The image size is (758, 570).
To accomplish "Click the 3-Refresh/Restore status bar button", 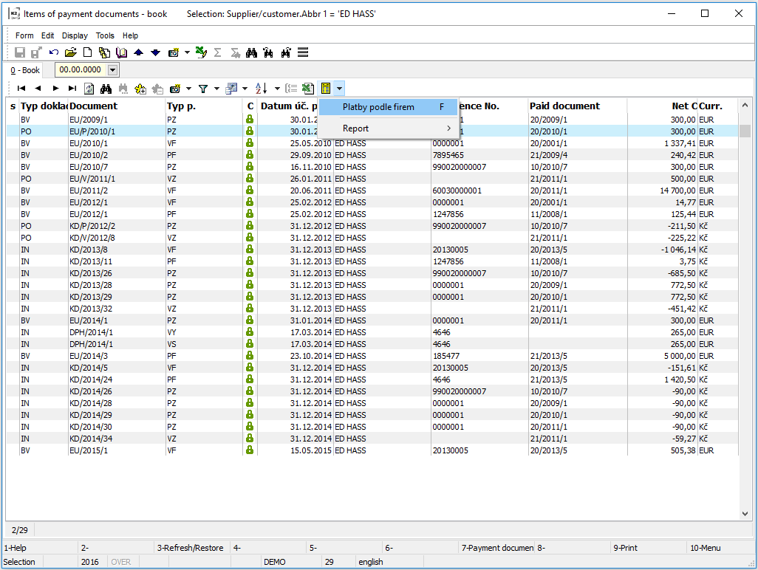I will pos(191,548).
